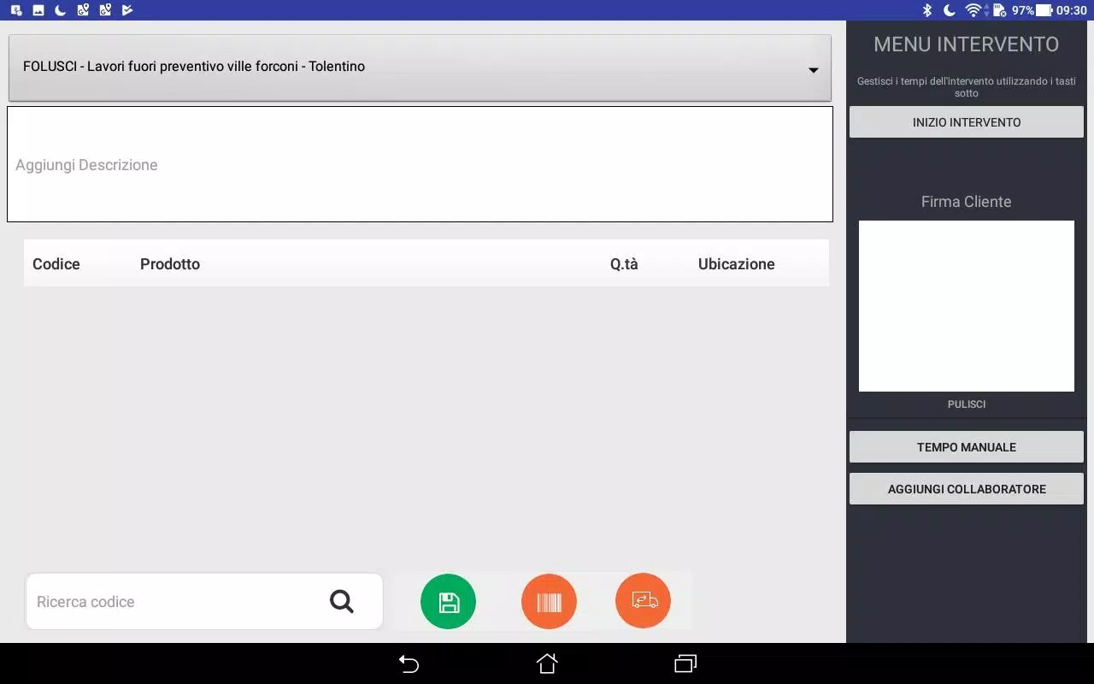
Task: Start intervention with INIZIO INTERVENTO
Action: 967,122
